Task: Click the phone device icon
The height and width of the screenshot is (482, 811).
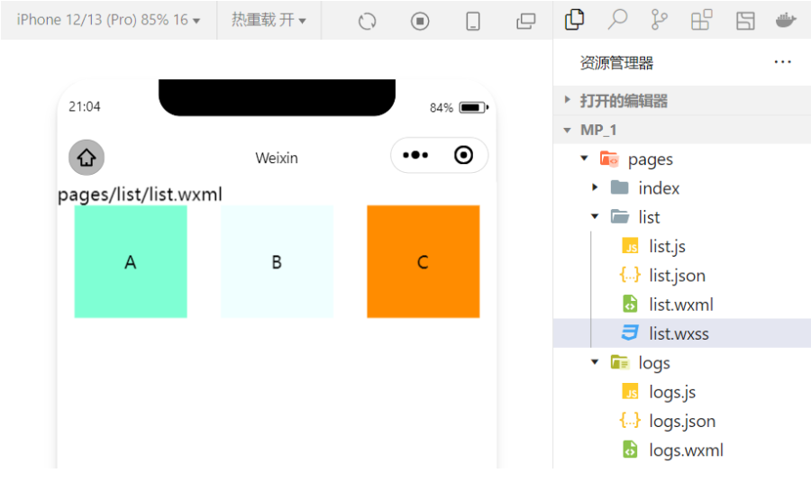Action: coord(473,22)
